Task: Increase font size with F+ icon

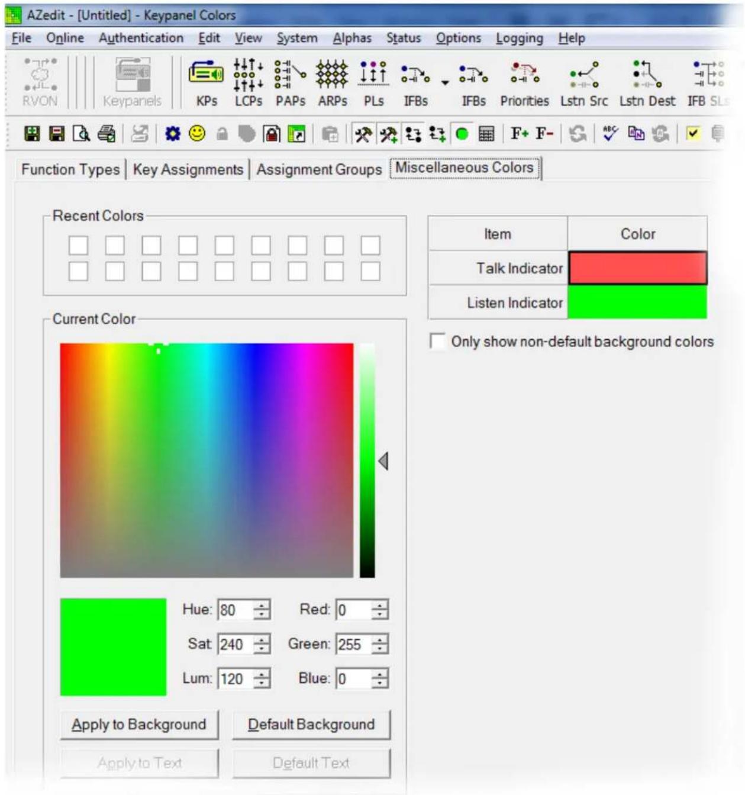Action: click(x=520, y=133)
